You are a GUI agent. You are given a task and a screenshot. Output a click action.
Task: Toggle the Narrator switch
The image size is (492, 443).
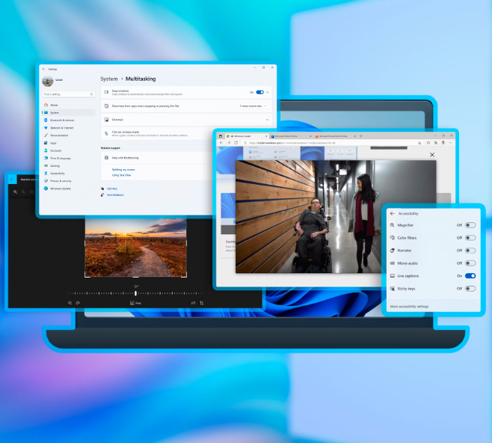[470, 251]
